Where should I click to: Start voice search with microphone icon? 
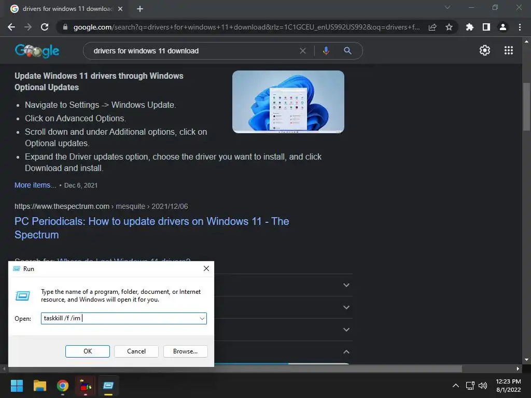pos(326,51)
